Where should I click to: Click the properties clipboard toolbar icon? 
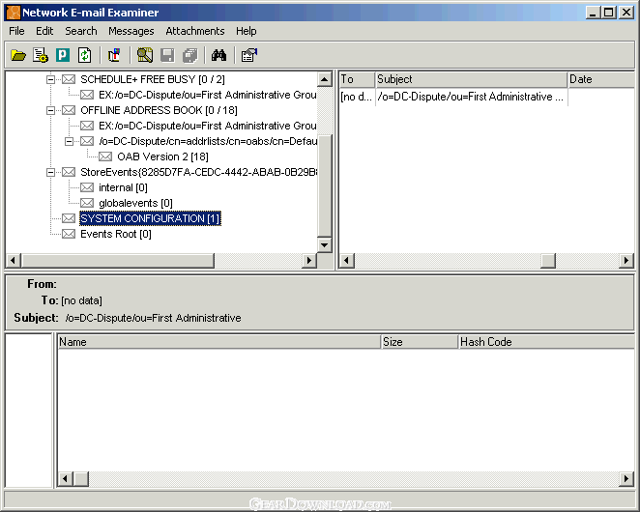pos(249,55)
